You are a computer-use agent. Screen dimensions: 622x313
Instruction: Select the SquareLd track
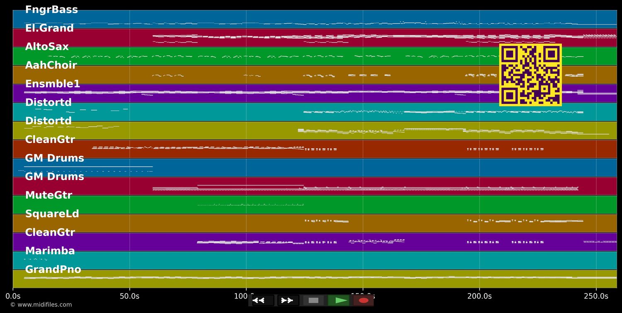(x=52, y=214)
